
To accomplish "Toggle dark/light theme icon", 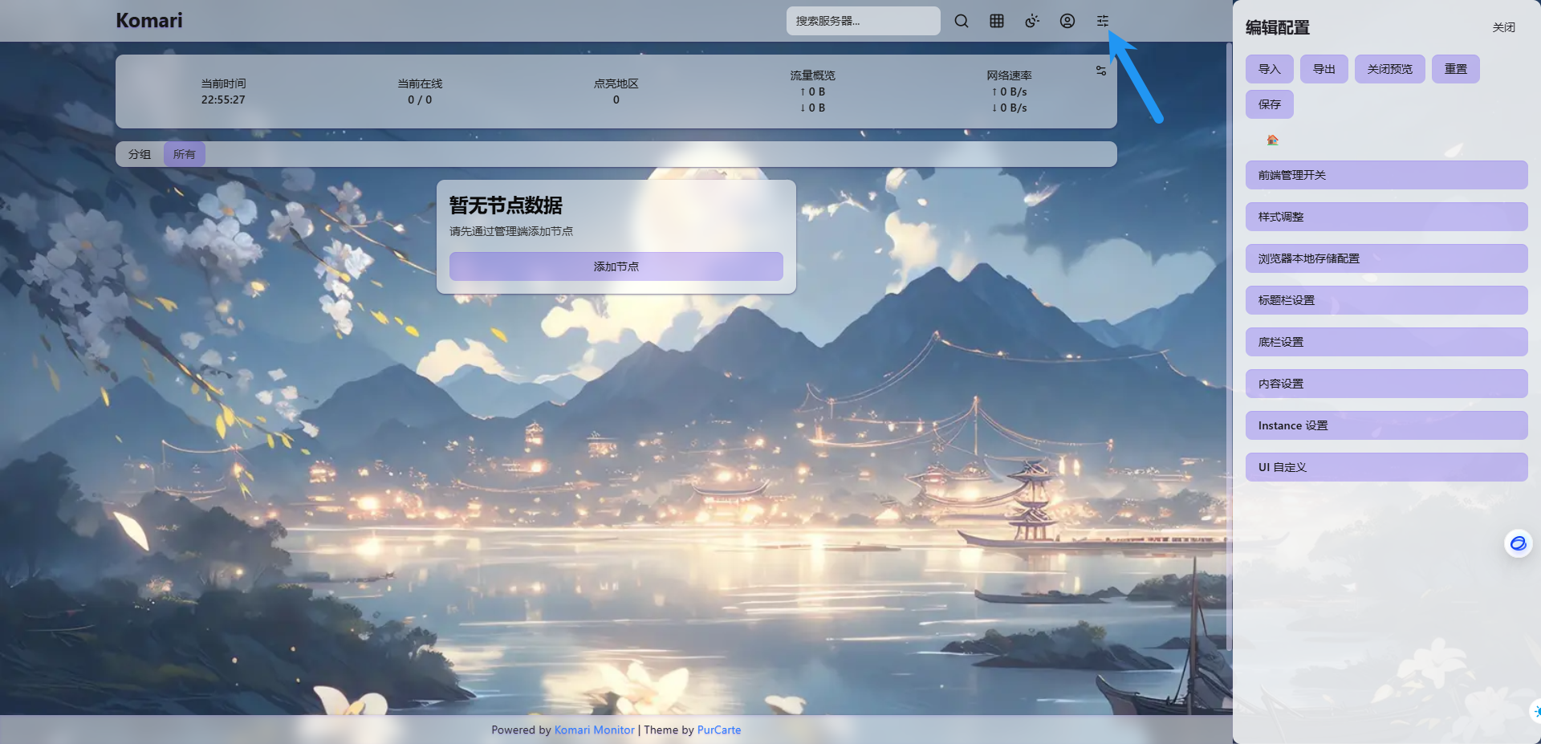I will tap(1031, 21).
